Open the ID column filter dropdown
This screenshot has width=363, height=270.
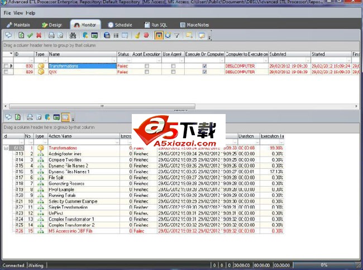point(31,60)
